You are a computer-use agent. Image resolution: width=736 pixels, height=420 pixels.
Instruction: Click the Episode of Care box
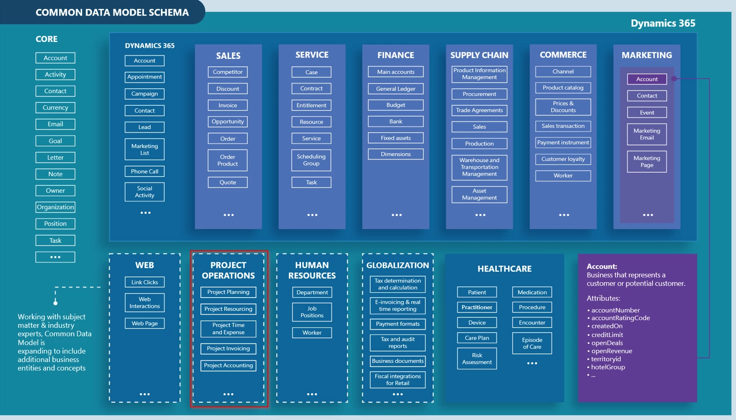[x=532, y=343]
